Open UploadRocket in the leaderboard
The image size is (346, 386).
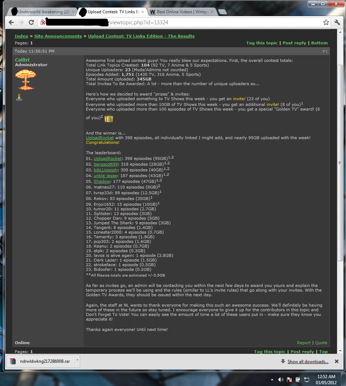click(108, 158)
